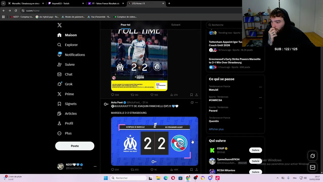
Task: Switch to the Pour toi tab
Action: [125, 25]
